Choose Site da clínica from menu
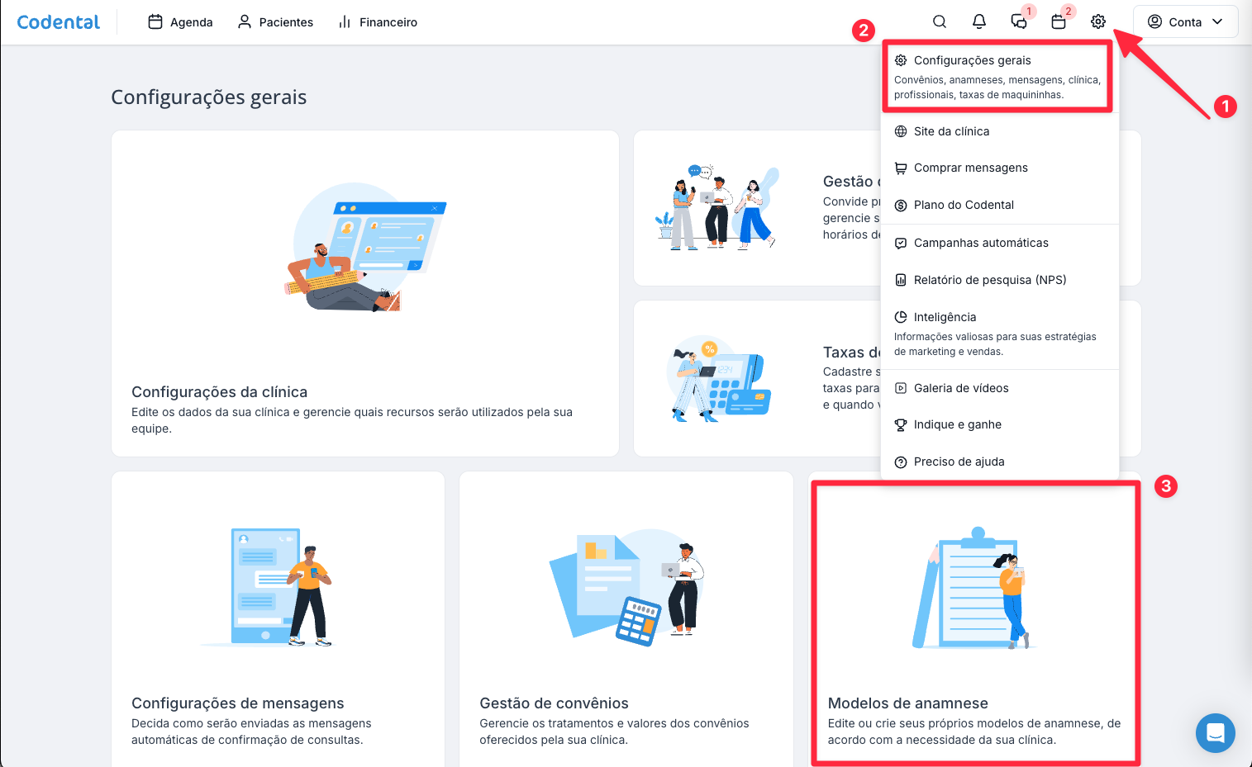The height and width of the screenshot is (767, 1252). 951,131
